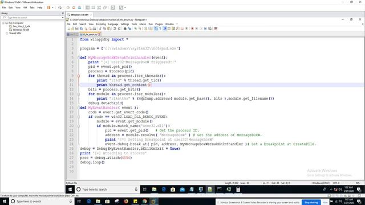Image resolution: width=365 pixels, height=205 pixels.
Task: Click the guest Windows Start button
Action: pyautogui.click(x=70, y=190)
